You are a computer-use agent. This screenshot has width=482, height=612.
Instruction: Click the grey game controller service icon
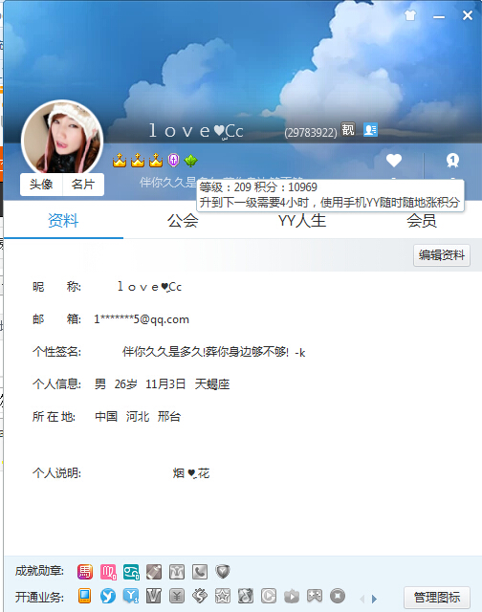pyautogui.click(x=315, y=596)
